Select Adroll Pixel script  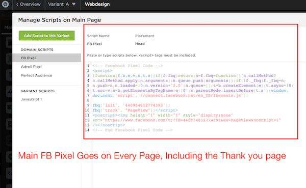tap(31, 67)
